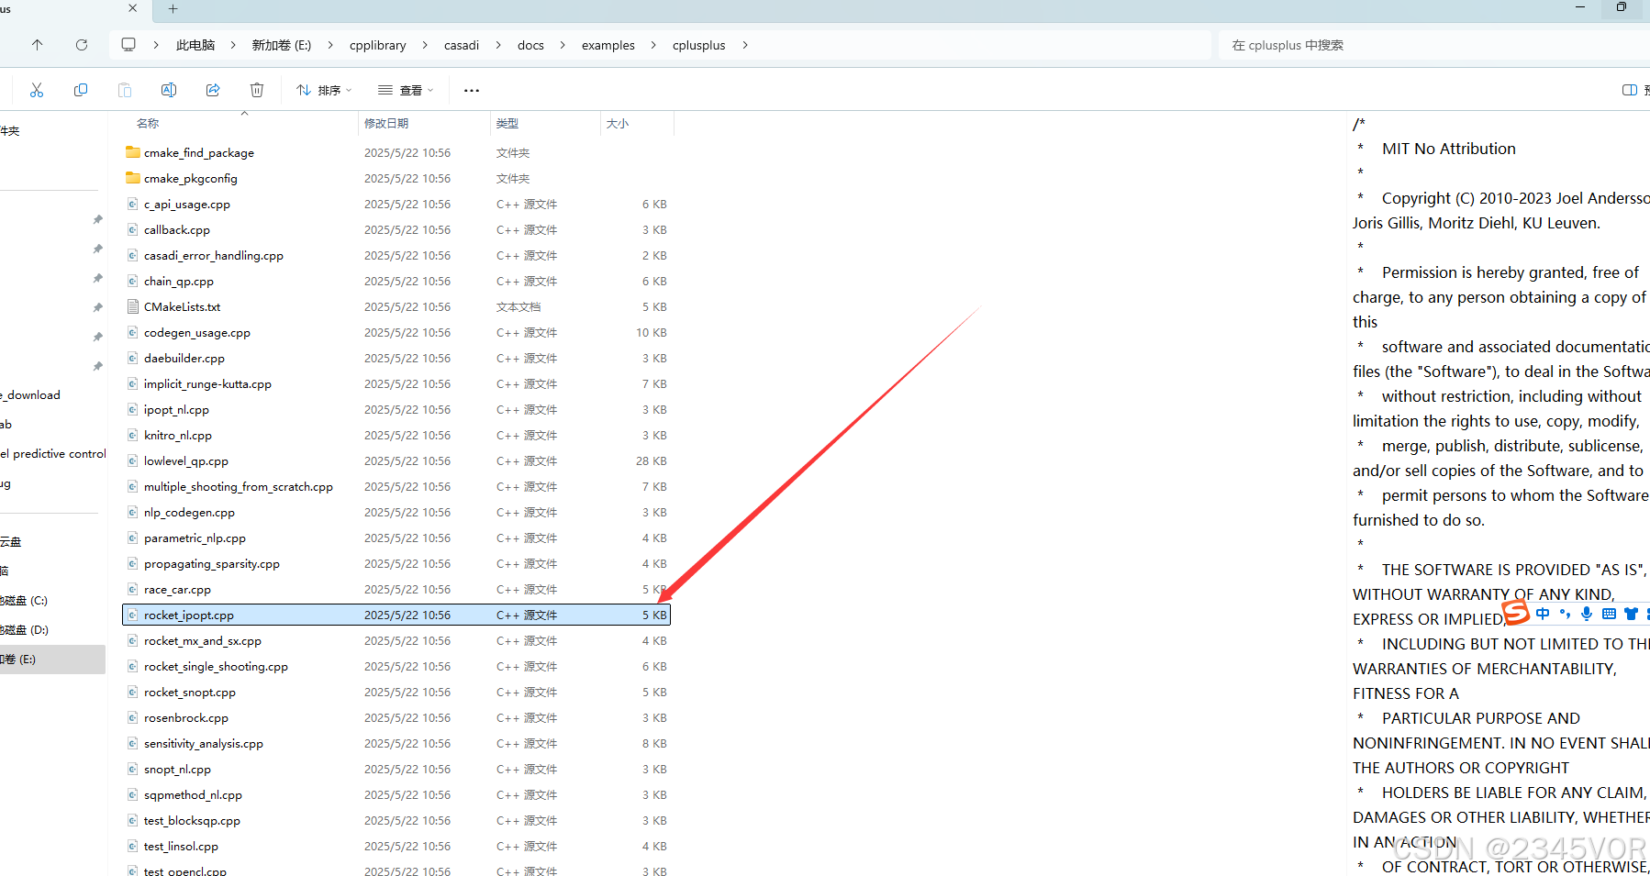Screen dimensions: 1650x876
Task: Navigate to cplusplus via breadcrumb link
Action: pos(698,44)
